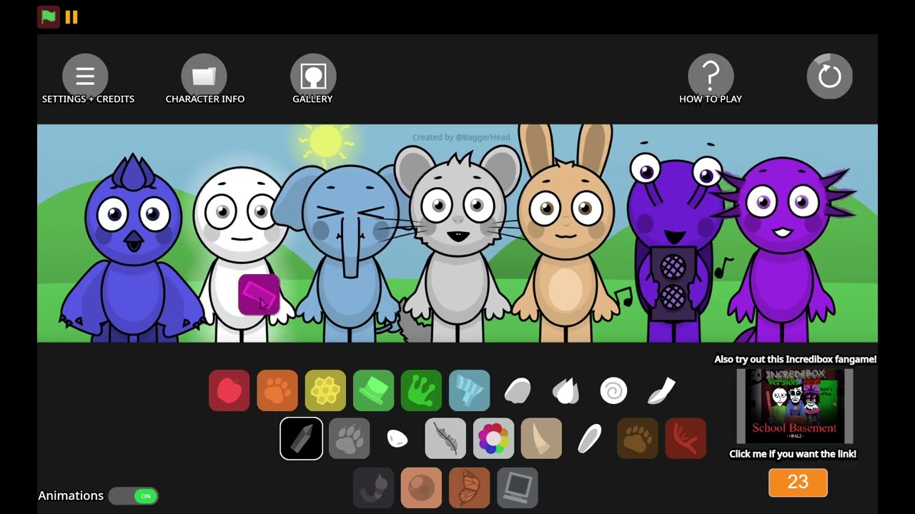Screen dimensions: 915x514
Task: Select the dimmed dark tail icon
Action: pos(373,487)
